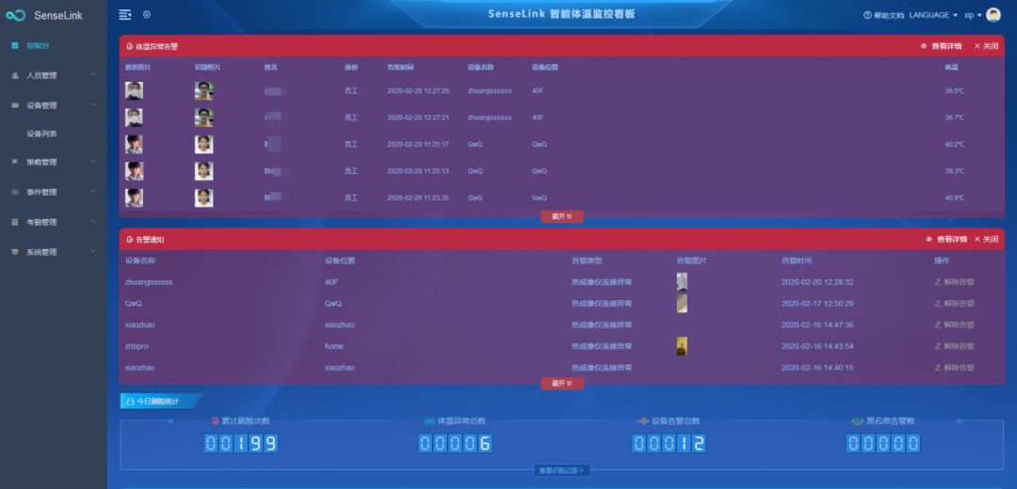Click the 00012 device alarm counter
The width and height of the screenshot is (1017, 489).
pyautogui.click(x=669, y=444)
